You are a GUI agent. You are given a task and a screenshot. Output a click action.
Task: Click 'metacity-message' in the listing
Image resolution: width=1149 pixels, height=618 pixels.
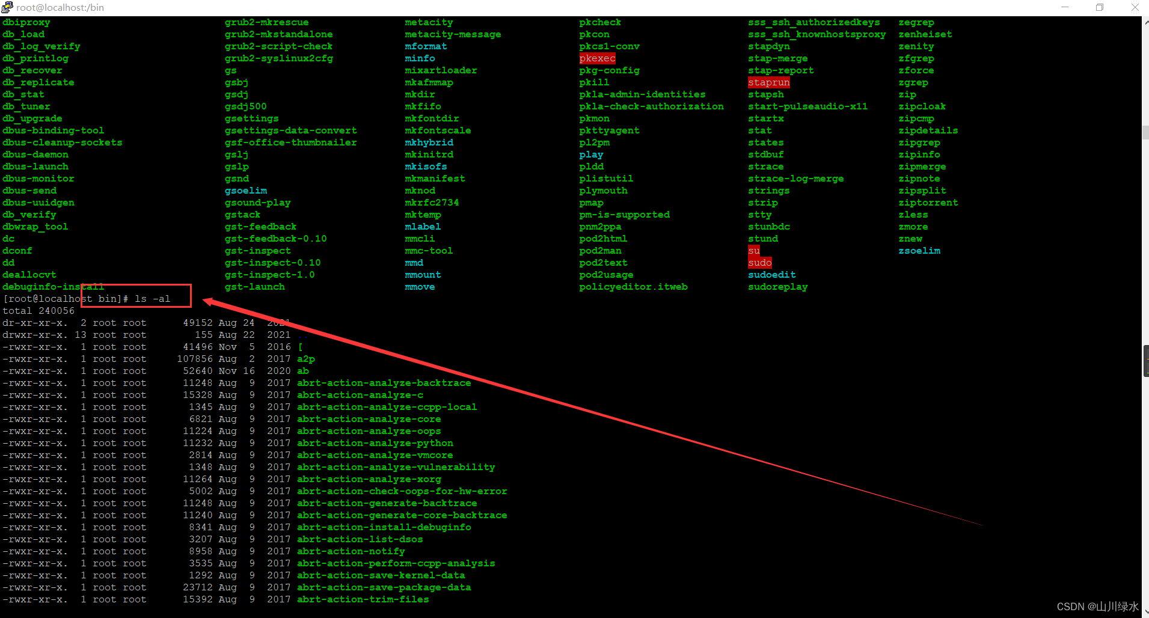pyautogui.click(x=453, y=34)
